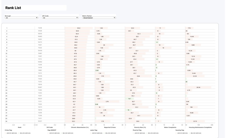The image size is (226, 138).
Task: Select ZIP code 10472 in rank 29
Action: tap(40, 107)
